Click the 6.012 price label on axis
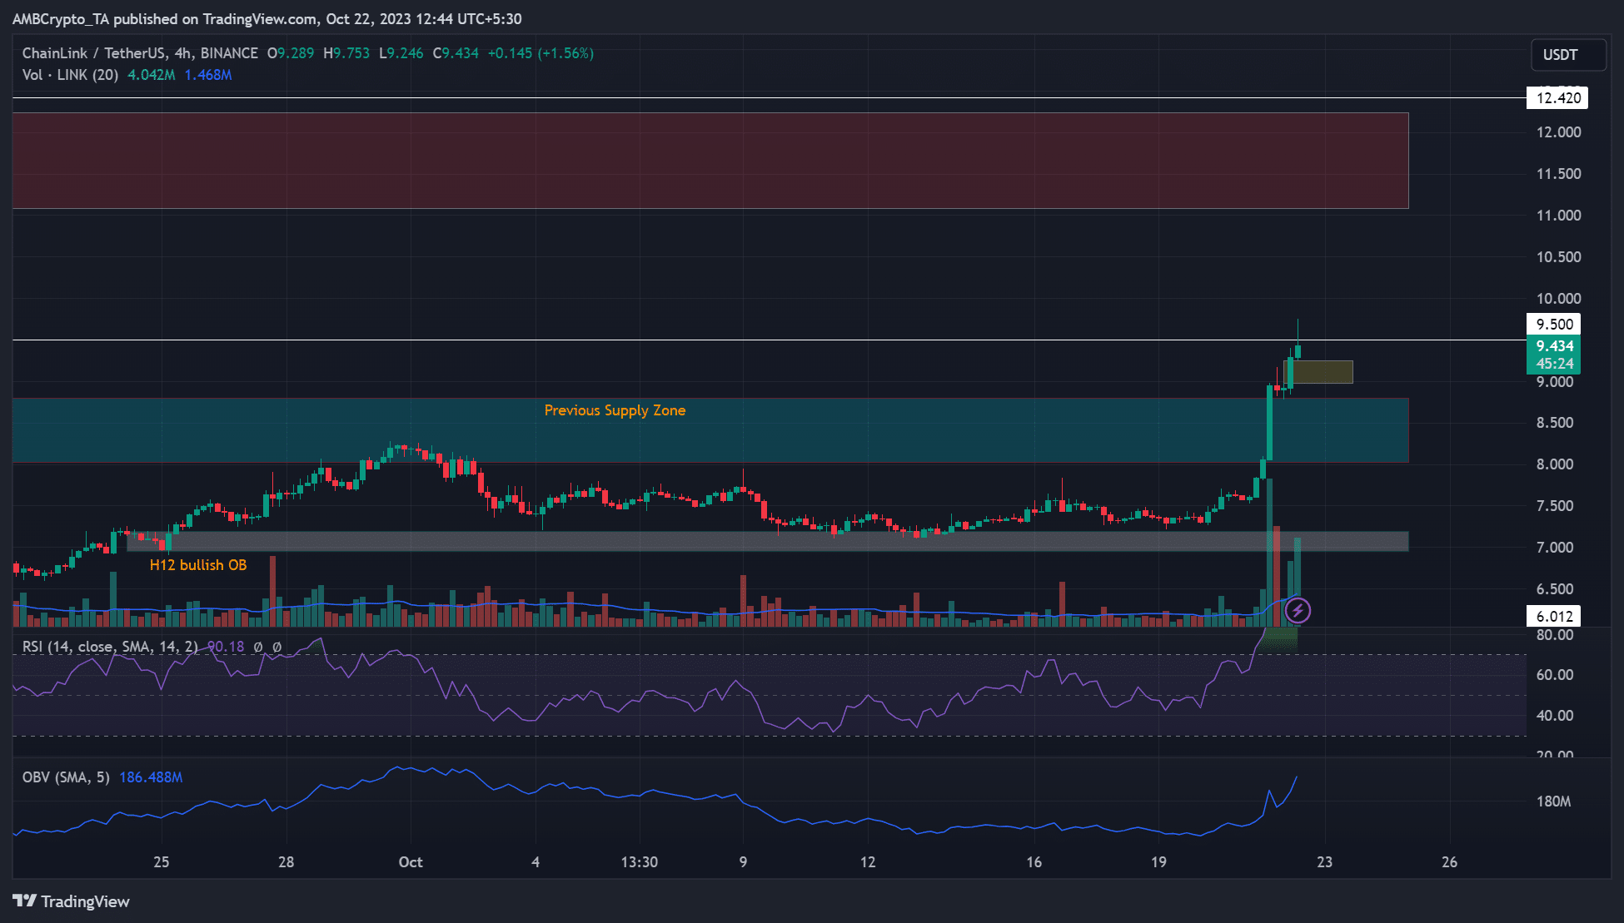 click(x=1554, y=616)
